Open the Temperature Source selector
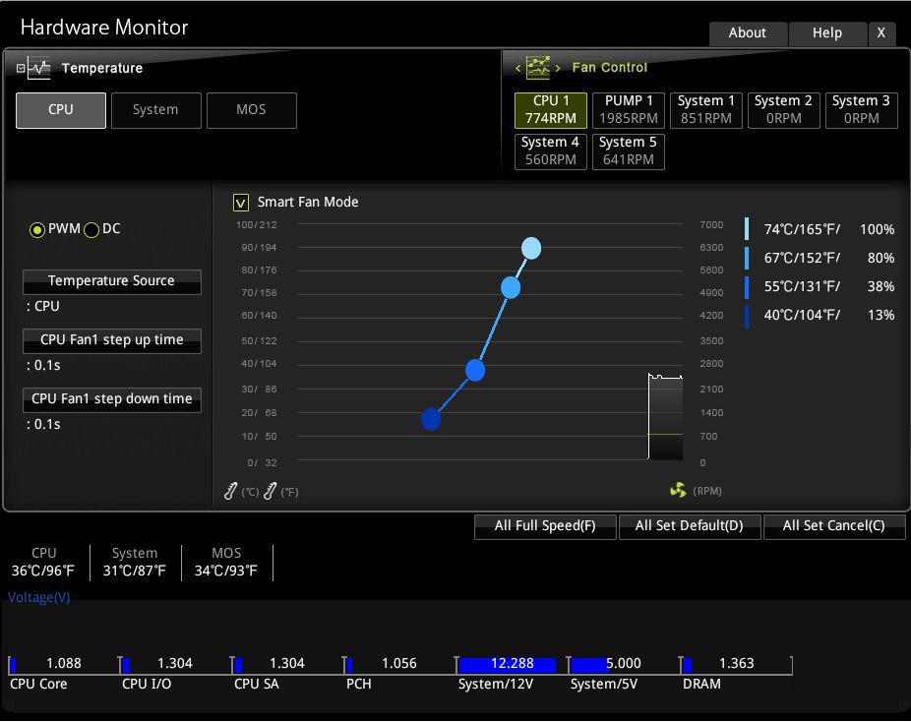The image size is (911, 722). click(x=111, y=281)
